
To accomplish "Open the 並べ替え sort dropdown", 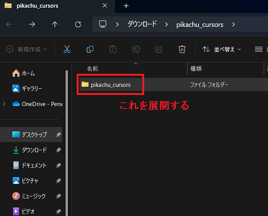I will 222,49.
